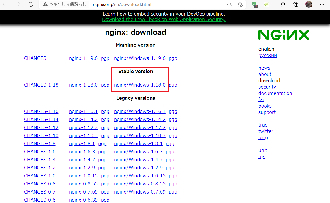The width and height of the screenshot is (330, 203).
Task: Open the Free Ebook on Web Application Security link
Action: 164,19
